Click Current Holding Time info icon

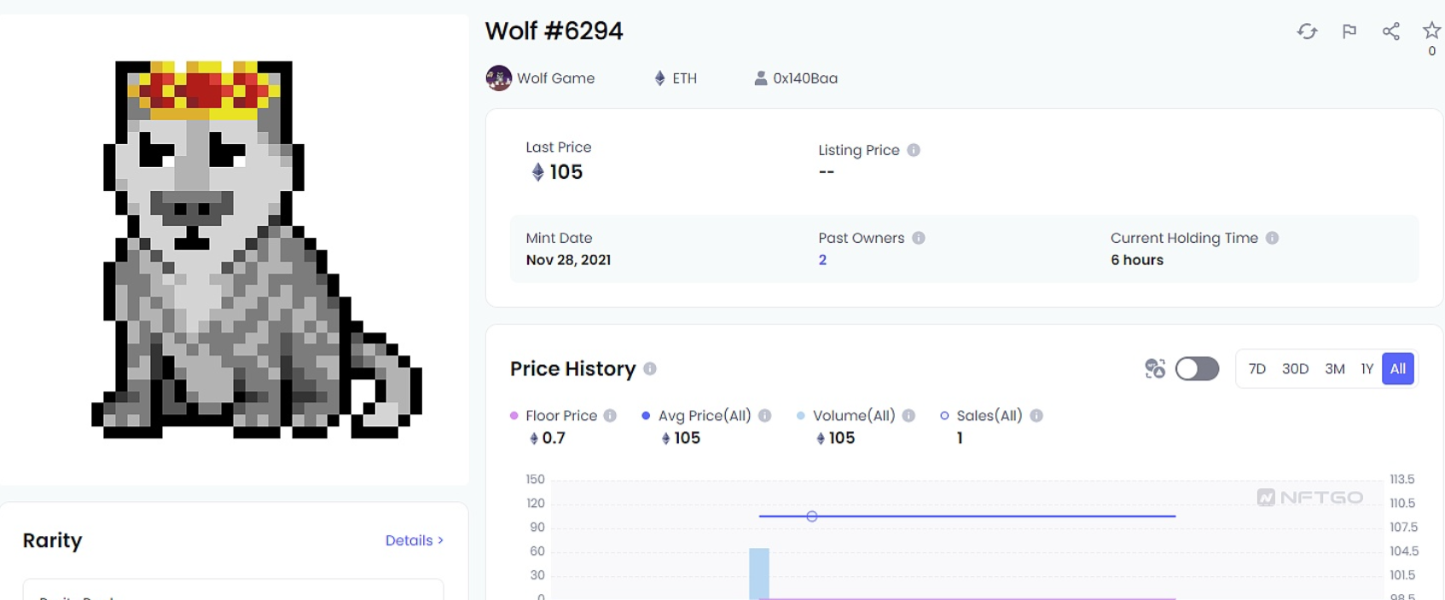(1272, 238)
